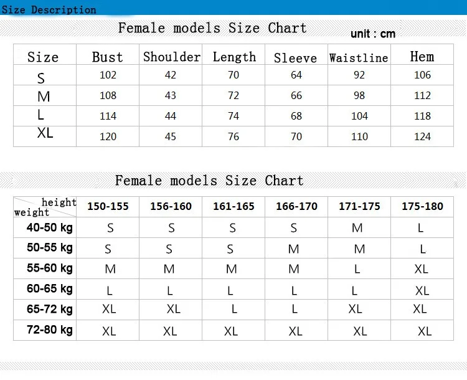
Task: Select size M for 50-55 kg at 166-170
Action: point(294,249)
